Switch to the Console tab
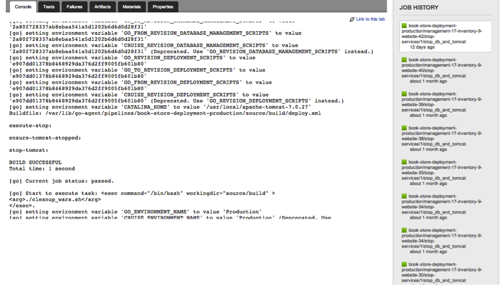Image resolution: width=503 pixels, height=285 pixels. [23, 7]
